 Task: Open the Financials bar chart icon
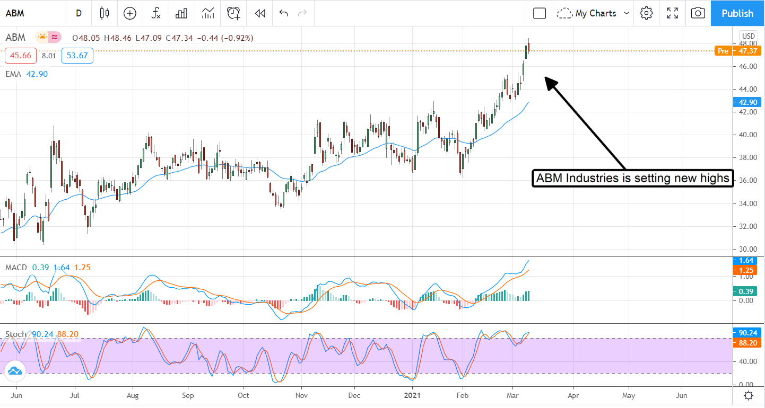[x=182, y=13]
